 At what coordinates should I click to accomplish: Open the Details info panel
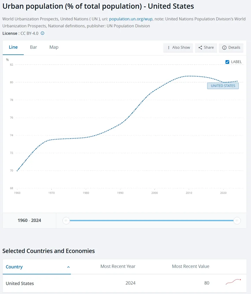pos(231,47)
